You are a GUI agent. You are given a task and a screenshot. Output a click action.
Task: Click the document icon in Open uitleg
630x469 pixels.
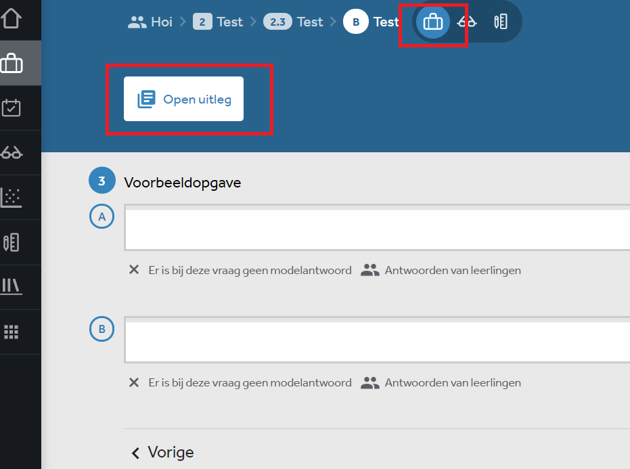click(x=146, y=99)
